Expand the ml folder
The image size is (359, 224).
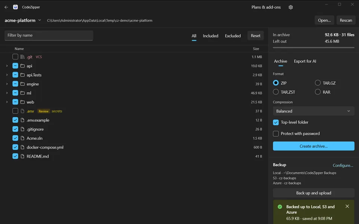[x=7, y=93]
